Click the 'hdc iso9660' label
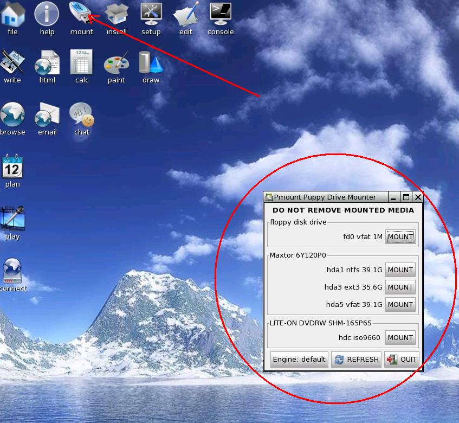 (359, 337)
